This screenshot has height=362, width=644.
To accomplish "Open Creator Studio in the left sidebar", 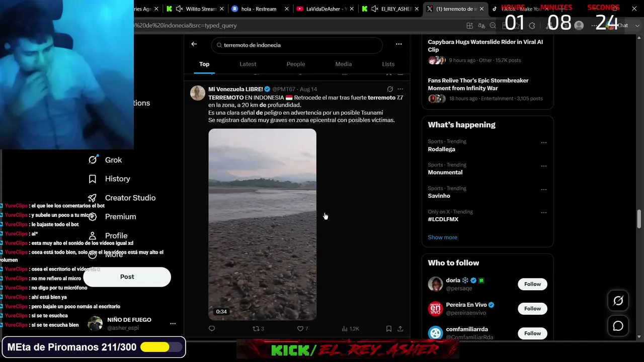I will [x=122, y=198].
